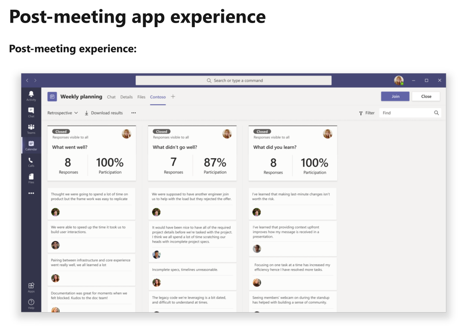Click the 7 Responses count
The width and height of the screenshot is (461, 330).
pos(174,162)
